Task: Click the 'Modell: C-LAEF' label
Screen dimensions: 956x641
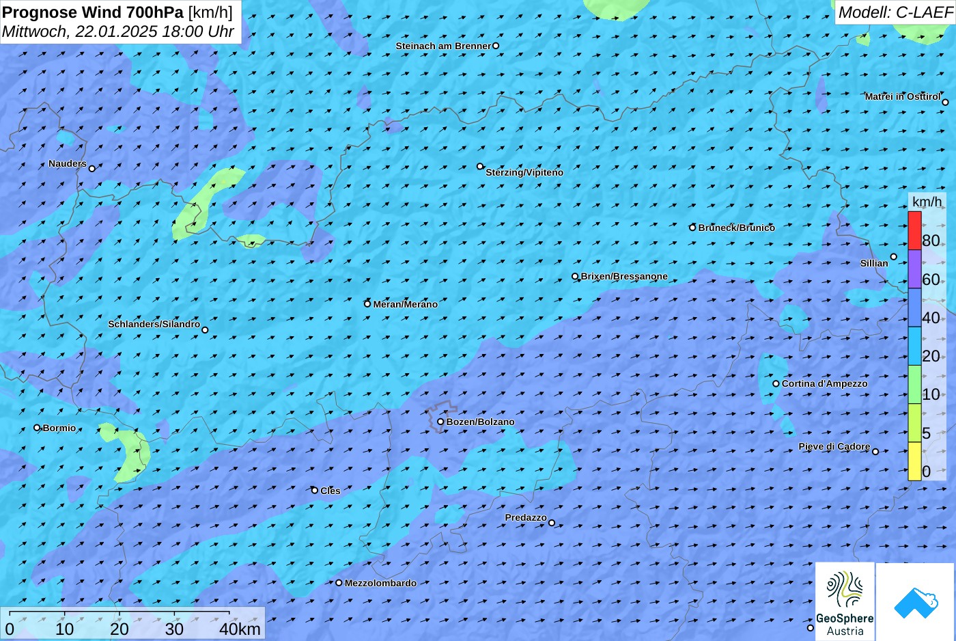Action: click(x=895, y=12)
